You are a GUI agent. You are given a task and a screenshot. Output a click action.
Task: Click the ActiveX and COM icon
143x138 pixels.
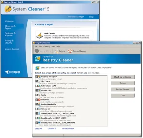point(39,86)
